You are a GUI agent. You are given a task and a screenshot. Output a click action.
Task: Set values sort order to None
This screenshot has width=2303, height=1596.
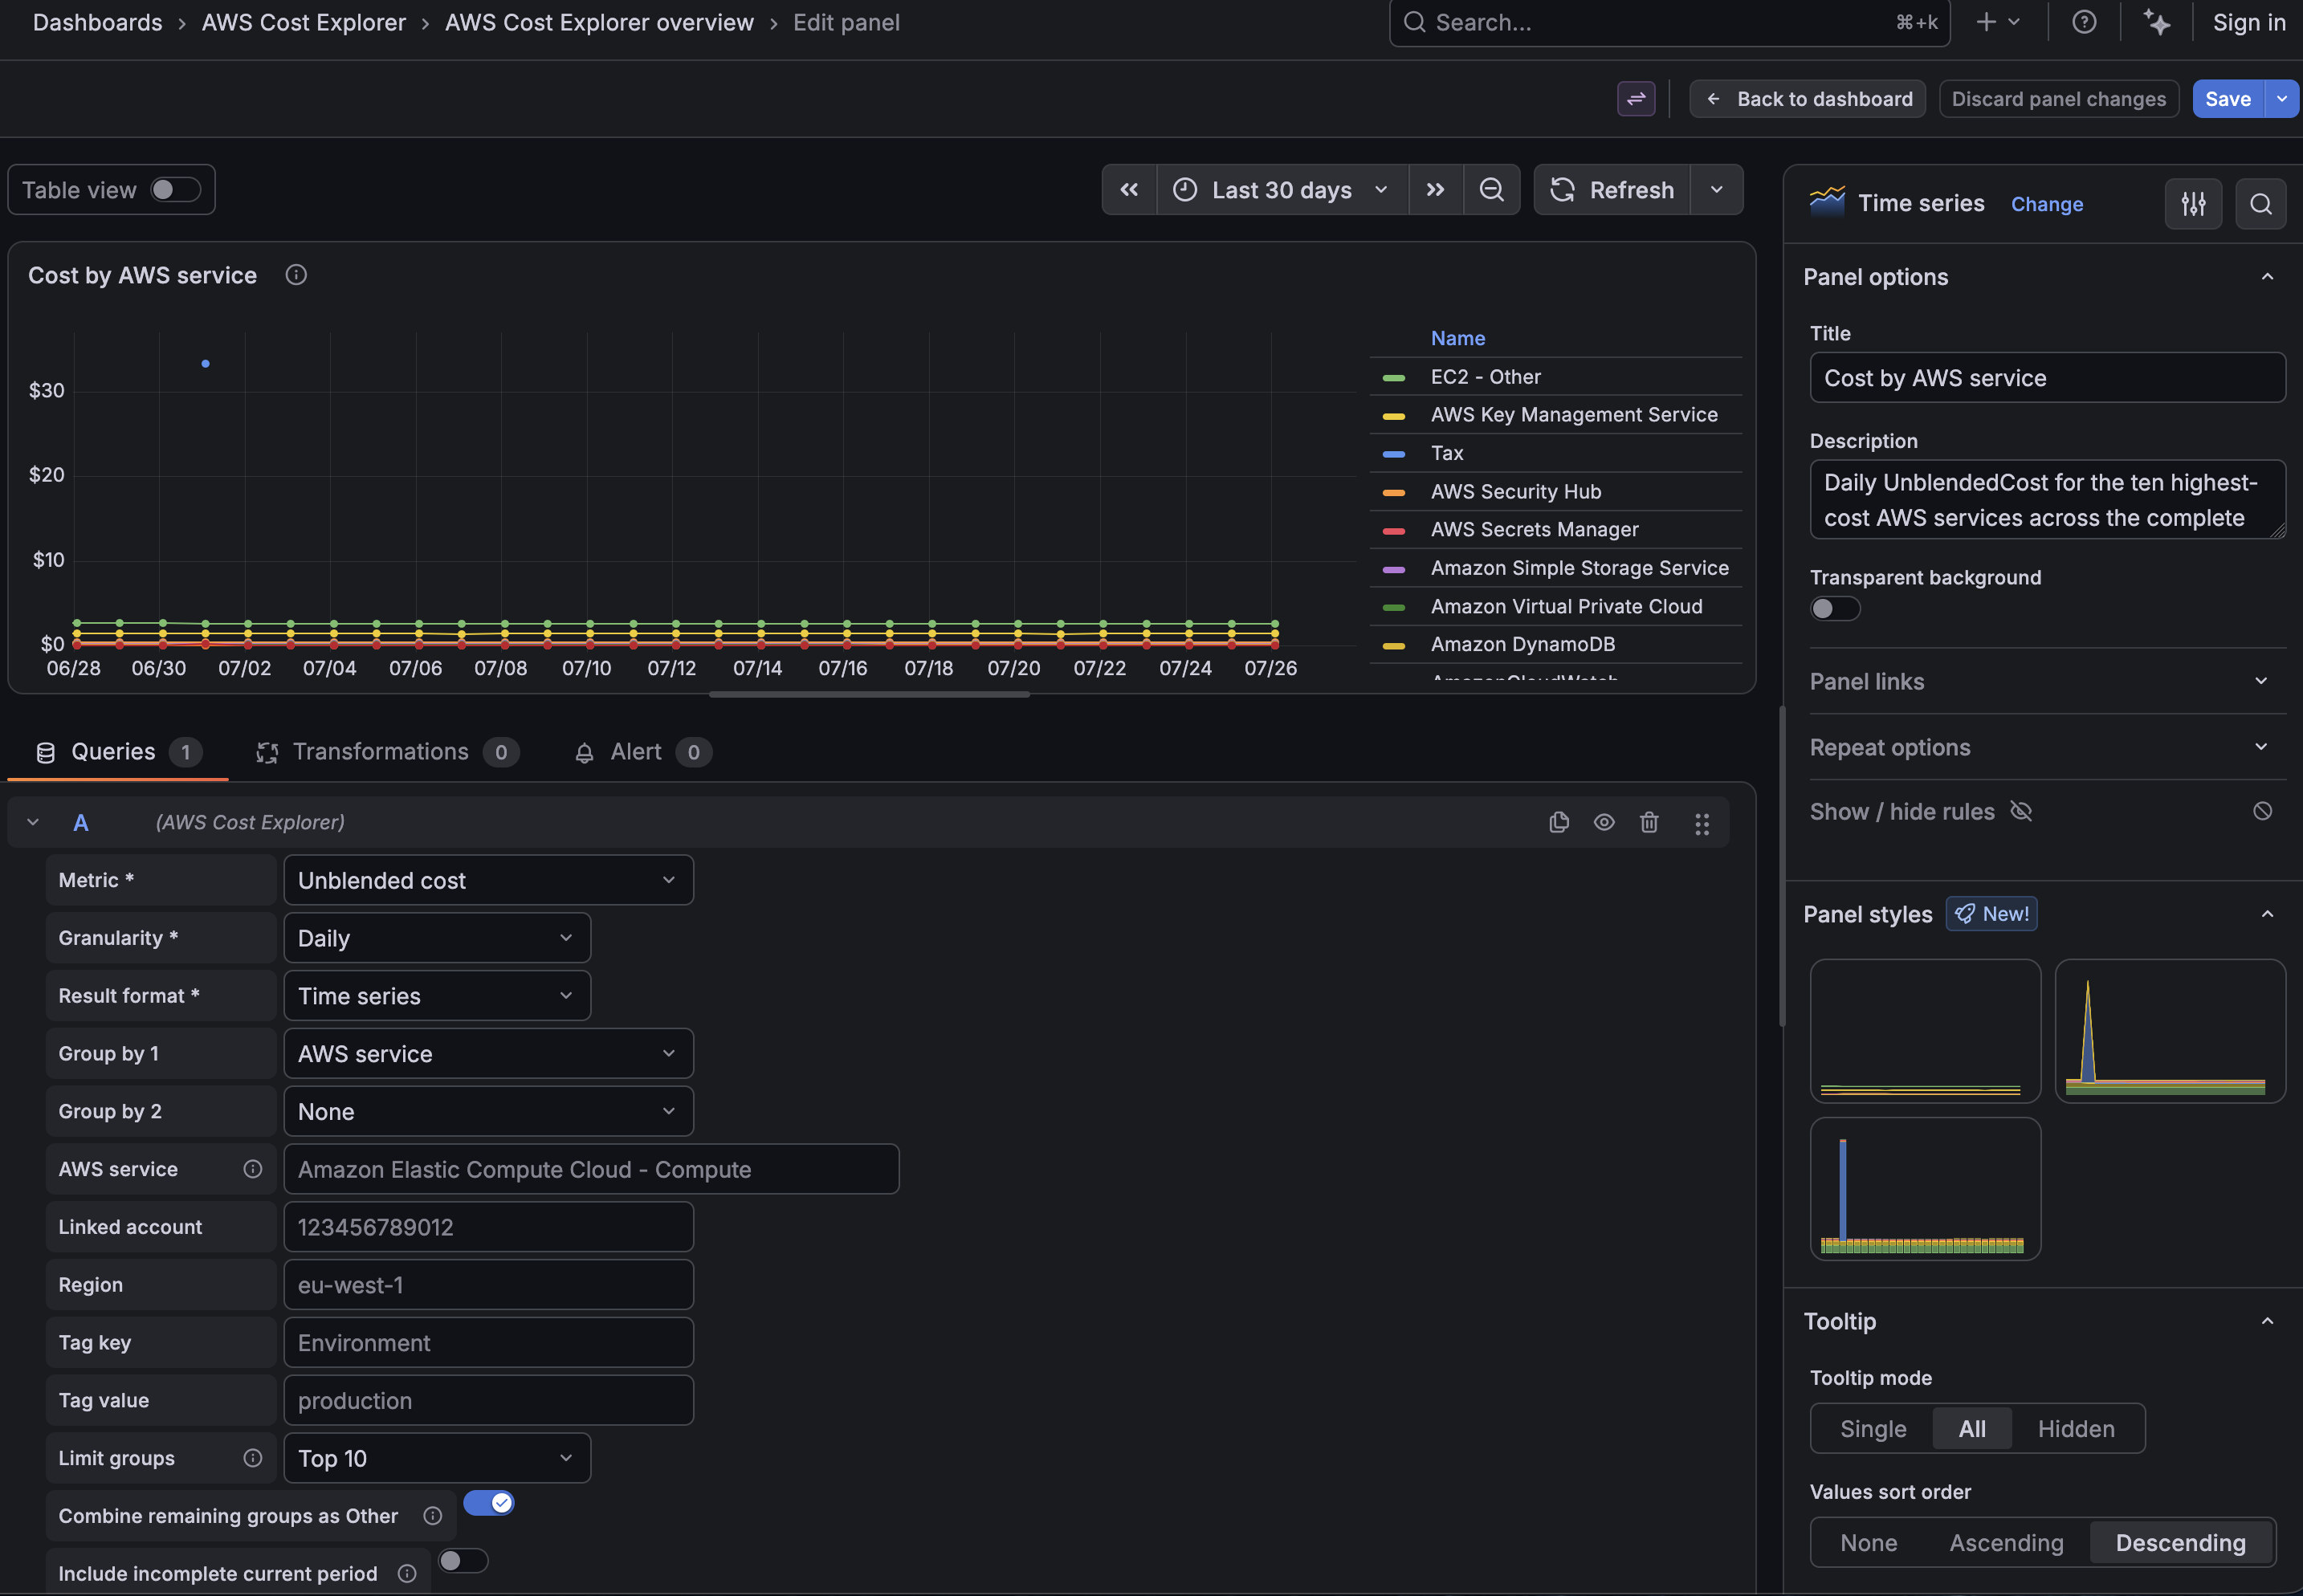pos(1868,1543)
